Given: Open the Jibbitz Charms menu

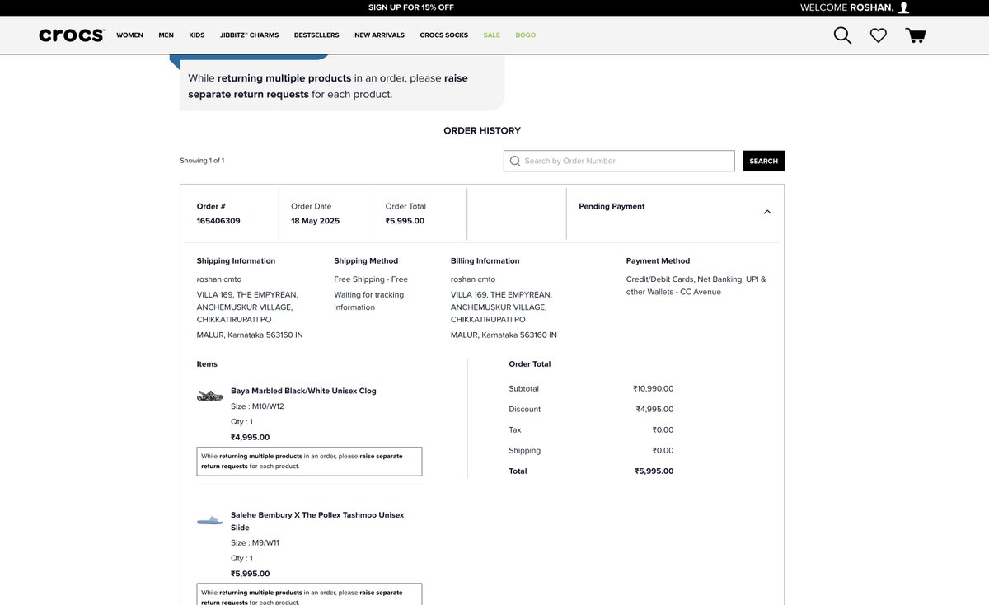Looking at the screenshot, I should (249, 35).
